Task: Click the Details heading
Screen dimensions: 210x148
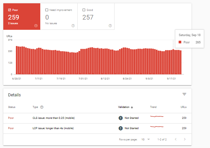Action: [15, 95]
